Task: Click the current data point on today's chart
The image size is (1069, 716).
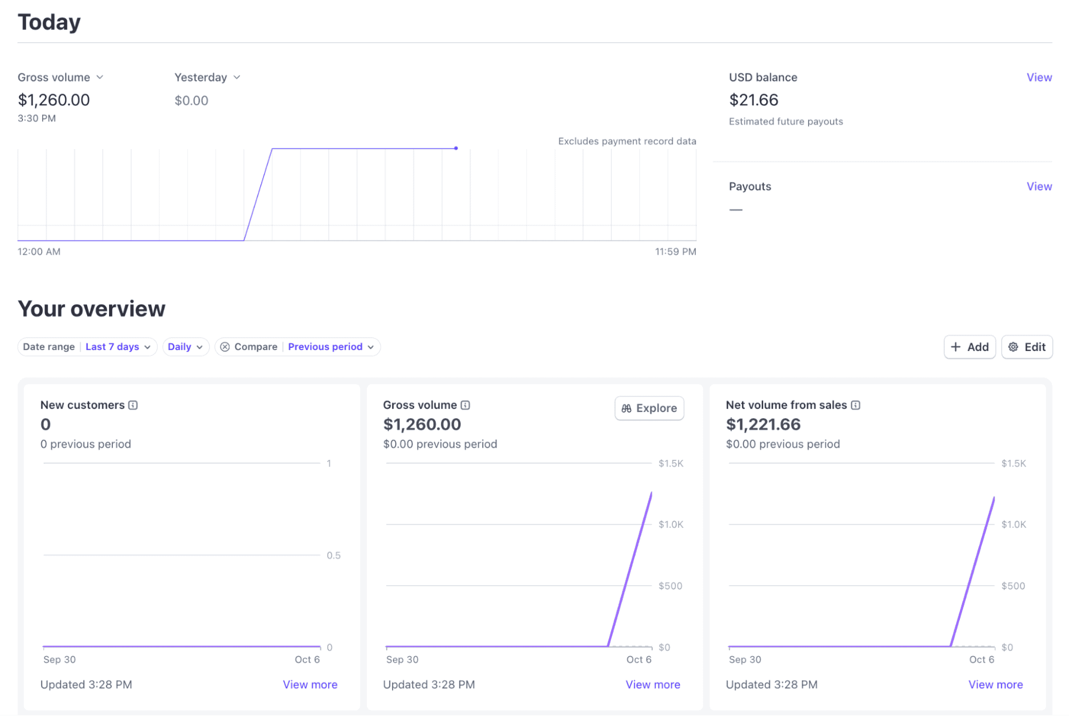Action: pos(456,148)
